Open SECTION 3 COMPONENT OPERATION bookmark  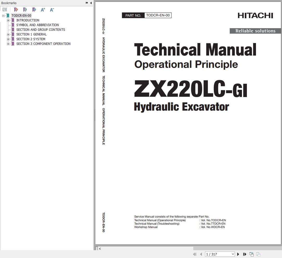pyautogui.click(x=43, y=44)
